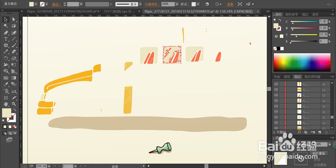Click the 不透明度 link

(x=152, y=4)
